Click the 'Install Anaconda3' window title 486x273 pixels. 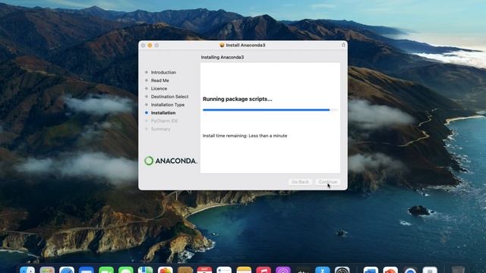click(x=245, y=45)
